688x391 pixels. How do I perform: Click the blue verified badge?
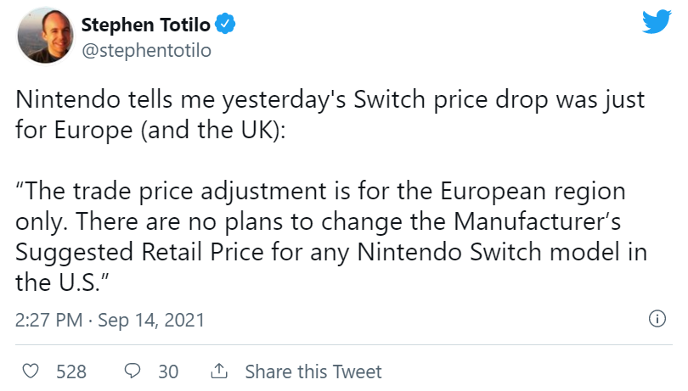tap(226, 25)
